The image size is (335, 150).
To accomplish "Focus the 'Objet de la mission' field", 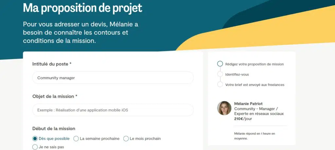I will 113,110.
